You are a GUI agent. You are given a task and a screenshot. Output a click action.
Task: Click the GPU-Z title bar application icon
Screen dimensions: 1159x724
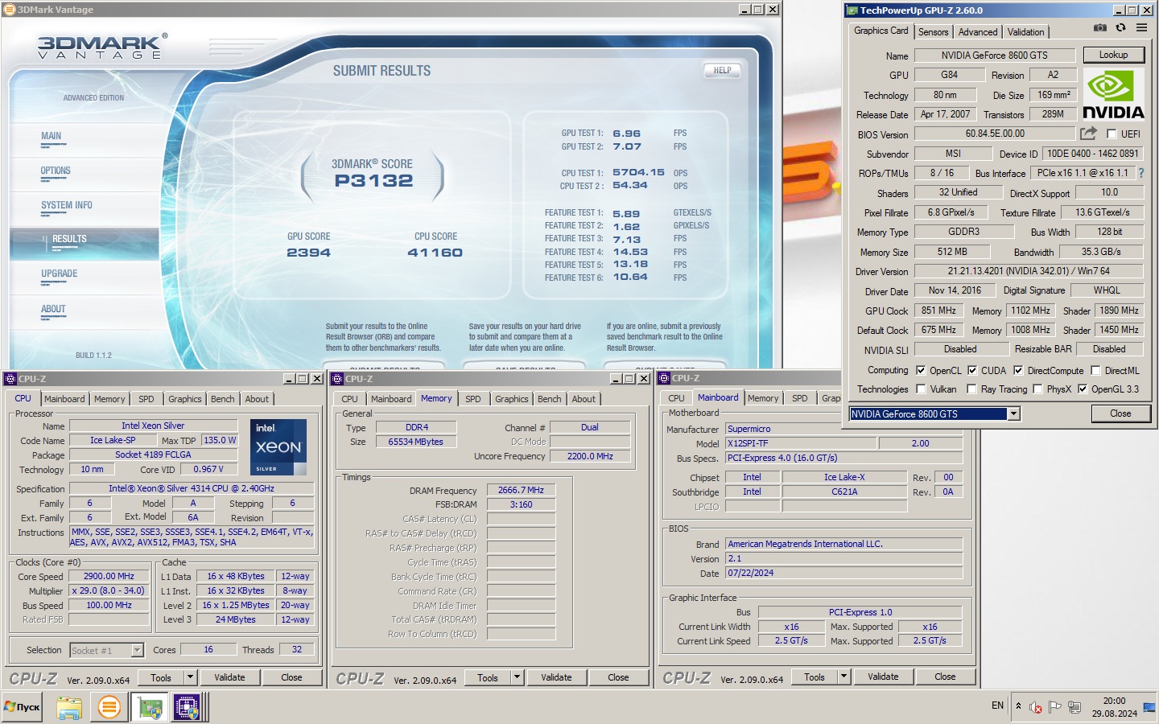pos(852,10)
